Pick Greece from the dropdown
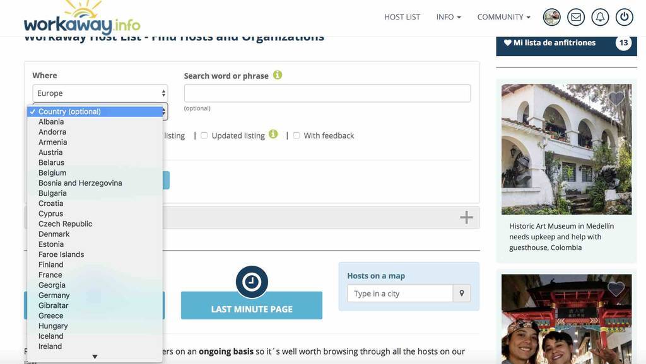Viewport: 646px width, 364px height. (x=95, y=316)
